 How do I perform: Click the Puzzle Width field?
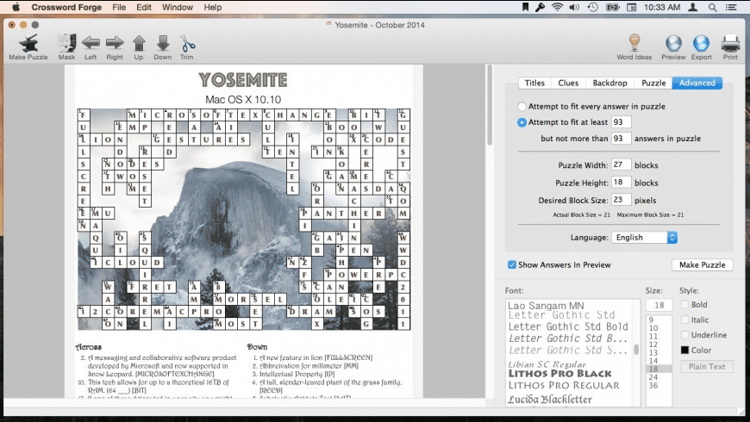click(621, 164)
